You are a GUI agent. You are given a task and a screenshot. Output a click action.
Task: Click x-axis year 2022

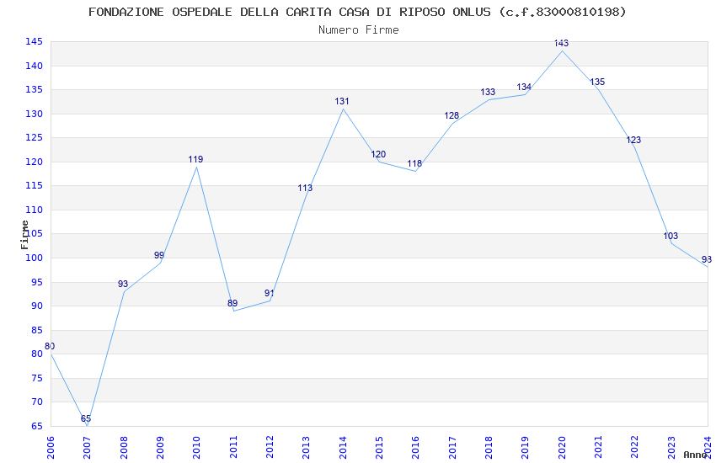[x=635, y=447]
